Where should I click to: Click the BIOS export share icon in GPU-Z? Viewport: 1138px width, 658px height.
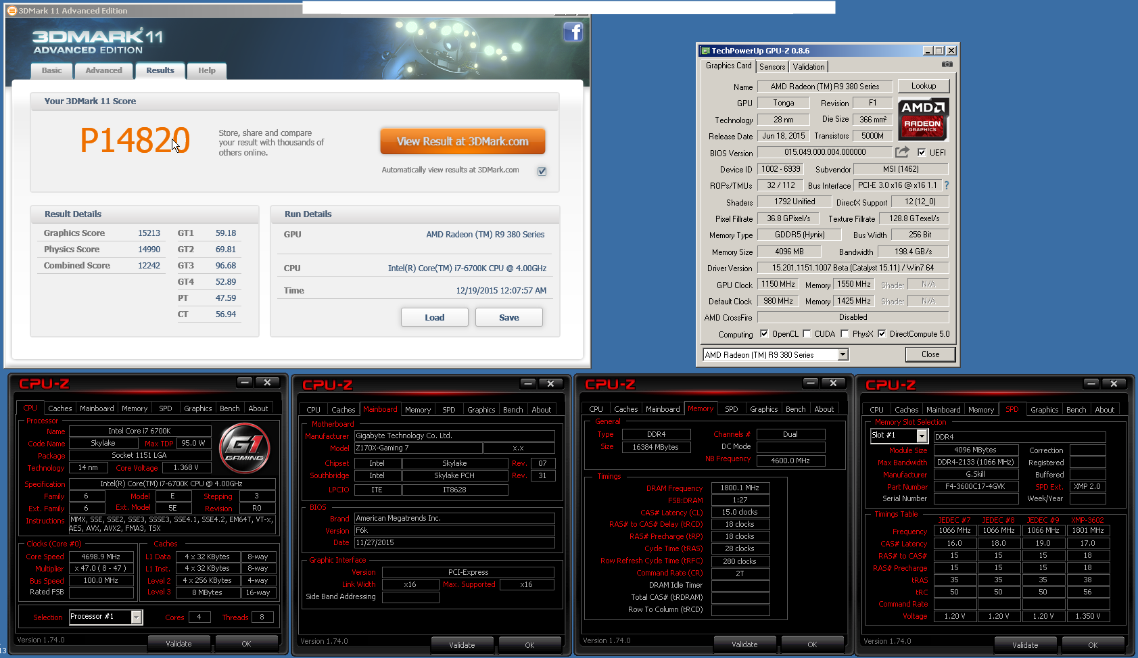902,152
